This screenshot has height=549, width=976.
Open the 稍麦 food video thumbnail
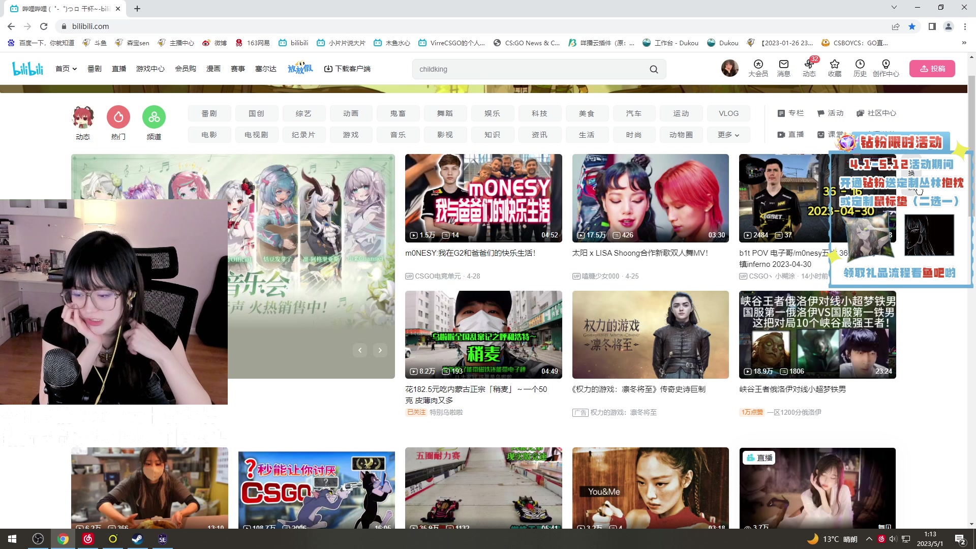pyautogui.click(x=483, y=334)
